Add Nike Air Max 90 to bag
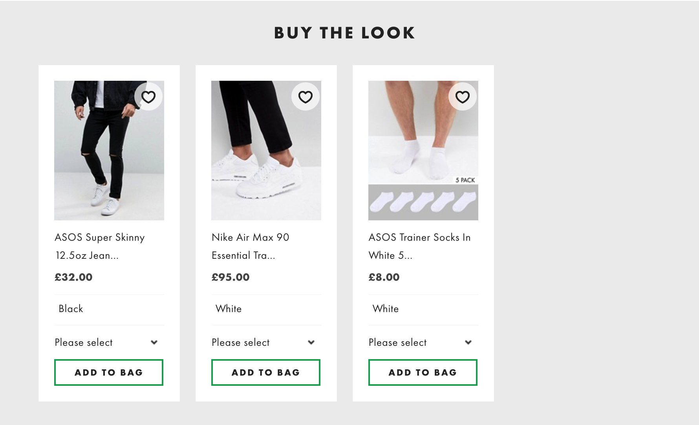 pyautogui.click(x=266, y=372)
